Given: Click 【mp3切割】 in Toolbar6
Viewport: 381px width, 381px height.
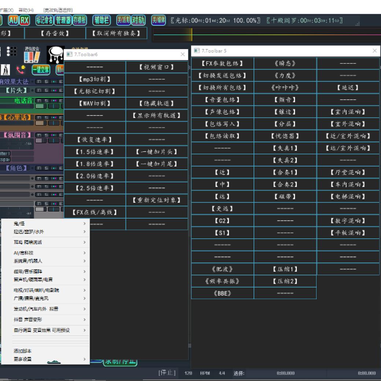Looking at the screenshot, I should (95, 79).
